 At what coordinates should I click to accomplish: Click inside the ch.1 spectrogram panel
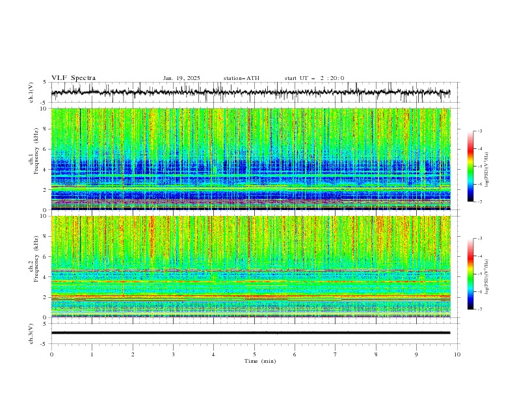tap(250, 159)
